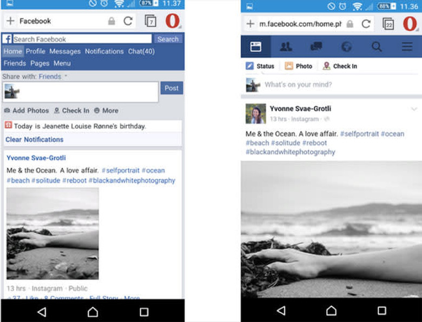Tap #ocean hashtag in right post
This screenshot has height=322, width=422.
pos(392,134)
